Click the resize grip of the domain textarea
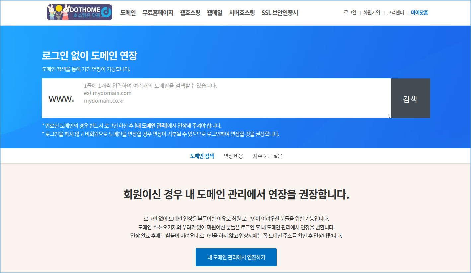The height and width of the screenshot is (273, 471). (389, 116)
